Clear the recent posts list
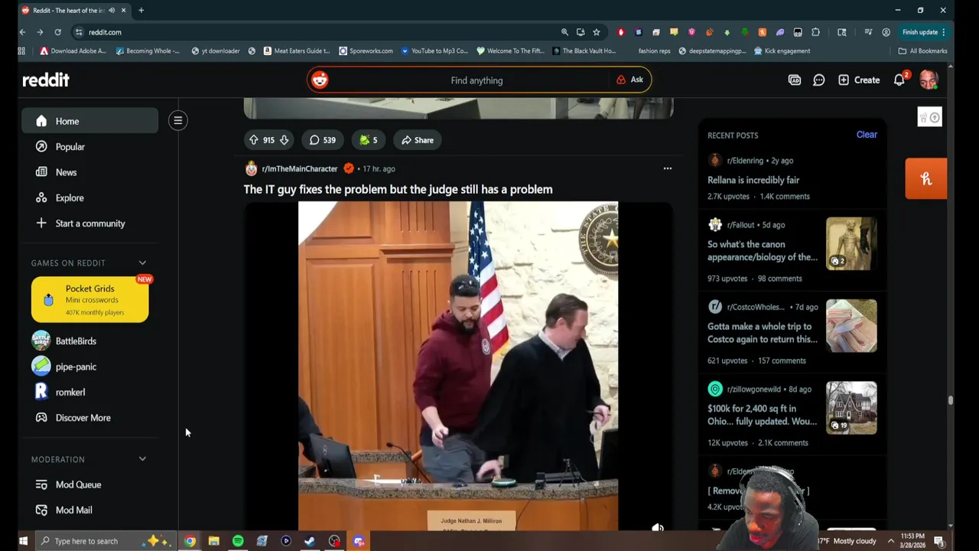The width and height of the screenshot is (979, 551). [867, 135]
